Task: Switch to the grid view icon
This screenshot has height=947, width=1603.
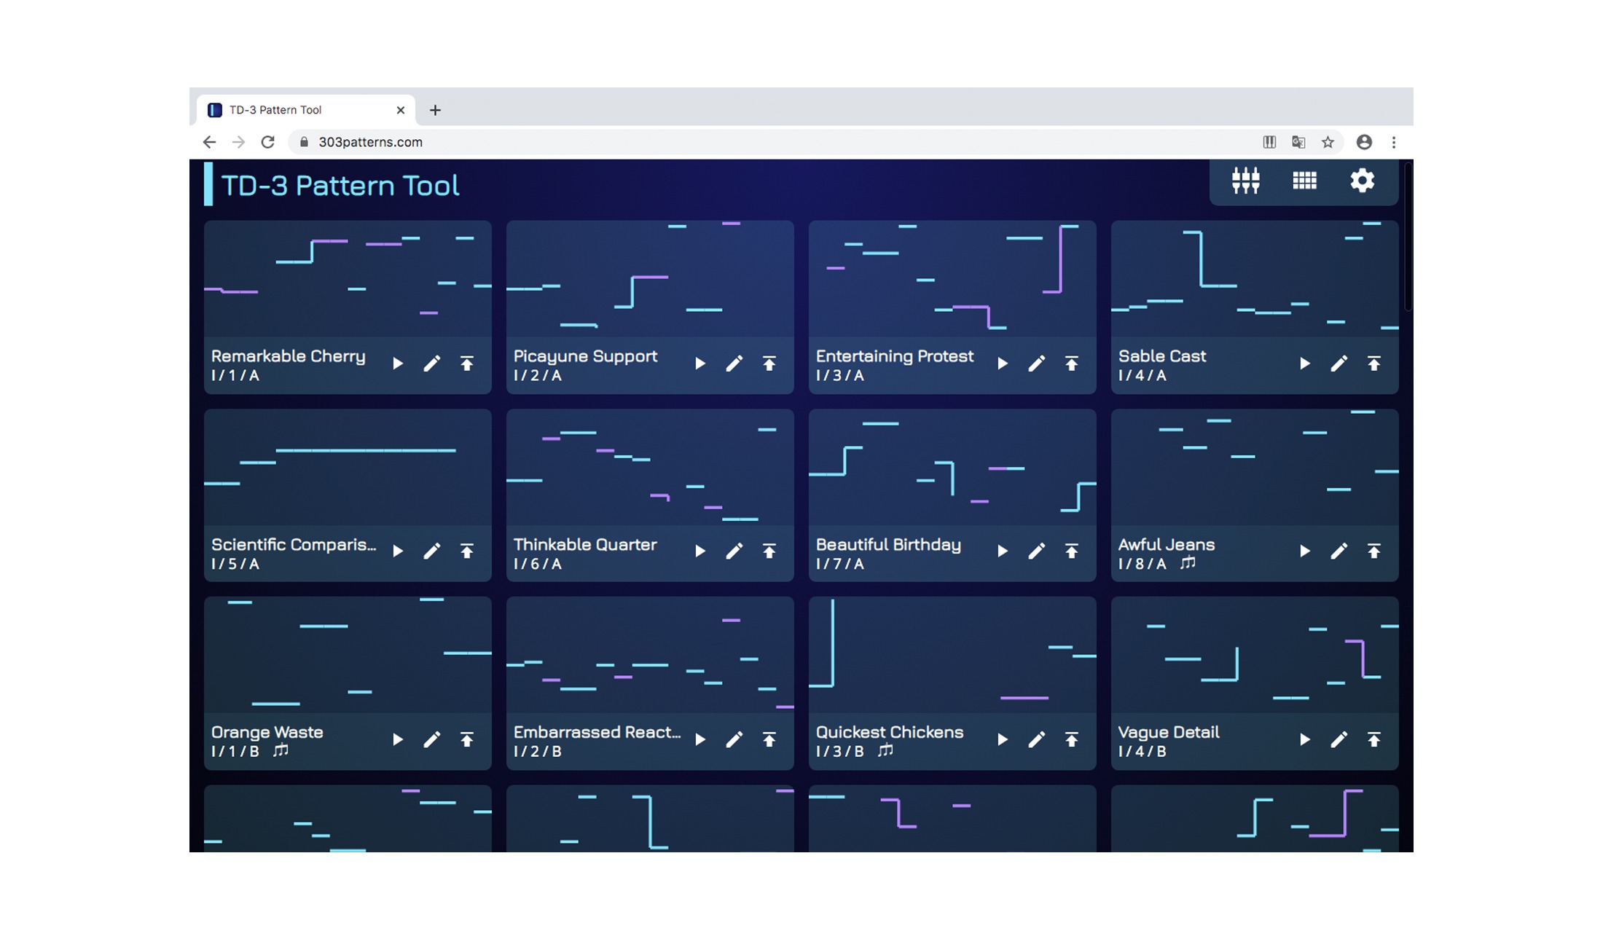Action: pos(1304,181)
